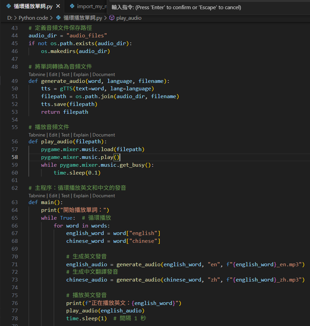
Task: Open 循環播放單詞.py breadcrumb file entry
Action: coord(83,18)
